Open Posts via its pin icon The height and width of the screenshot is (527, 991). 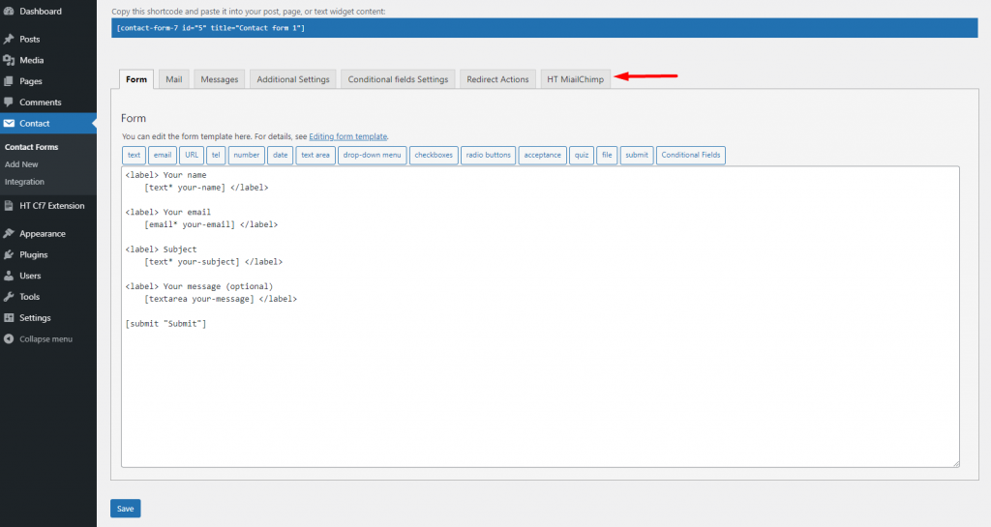(x=9, y=40)
